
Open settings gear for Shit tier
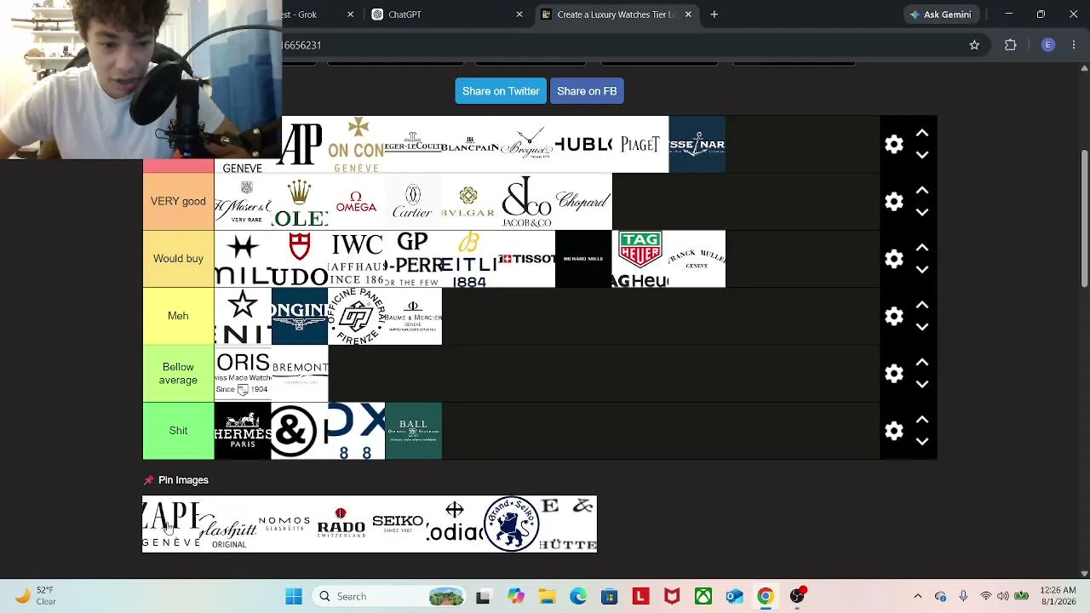coord(893,431)
